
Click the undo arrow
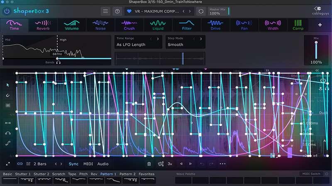point(202,164)
